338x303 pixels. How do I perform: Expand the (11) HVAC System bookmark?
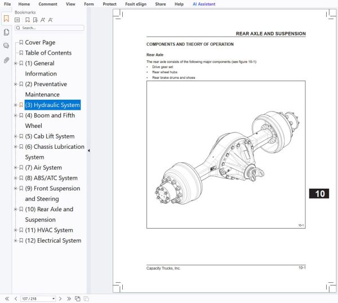(16, 230)
